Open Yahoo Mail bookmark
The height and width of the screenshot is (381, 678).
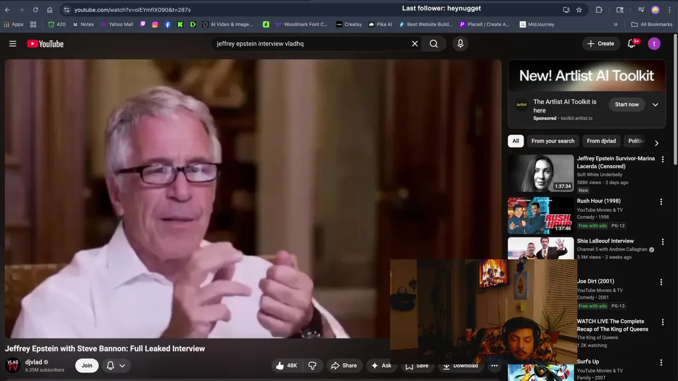tap(117, 24)
